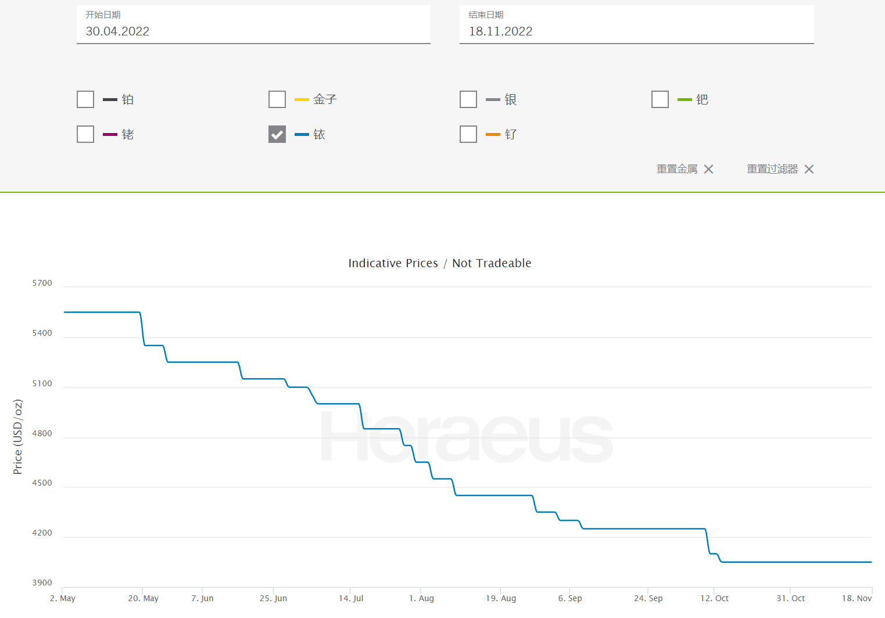Open the start date field 30.04.2022
Viewport: 885px width, 618px height.
tap(253, 25)
